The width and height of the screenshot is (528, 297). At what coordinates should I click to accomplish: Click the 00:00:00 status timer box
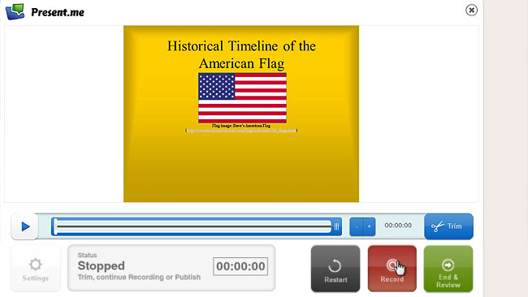[x=240, y=266]
